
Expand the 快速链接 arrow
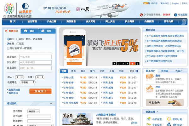click(157, 112)
